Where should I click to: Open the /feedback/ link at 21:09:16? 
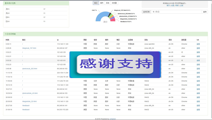(x=26, y=110)
